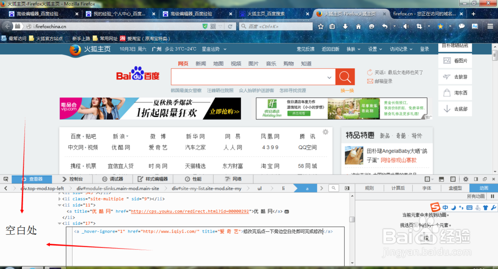The height and width of the screenshot is (269, 498).
Task: Open the 优酷网 site link
Action: [x=121, y=148]
